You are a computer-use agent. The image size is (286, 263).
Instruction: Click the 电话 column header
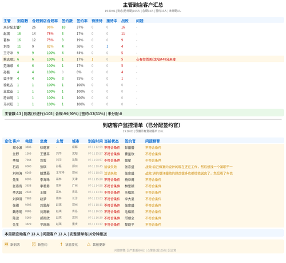click(29, 141)
